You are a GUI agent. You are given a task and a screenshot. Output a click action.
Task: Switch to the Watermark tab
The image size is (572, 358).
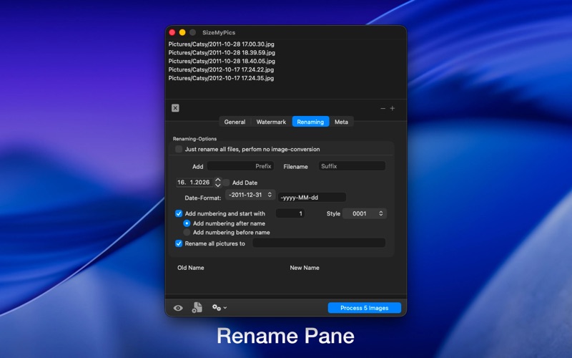tap(271, 122)
